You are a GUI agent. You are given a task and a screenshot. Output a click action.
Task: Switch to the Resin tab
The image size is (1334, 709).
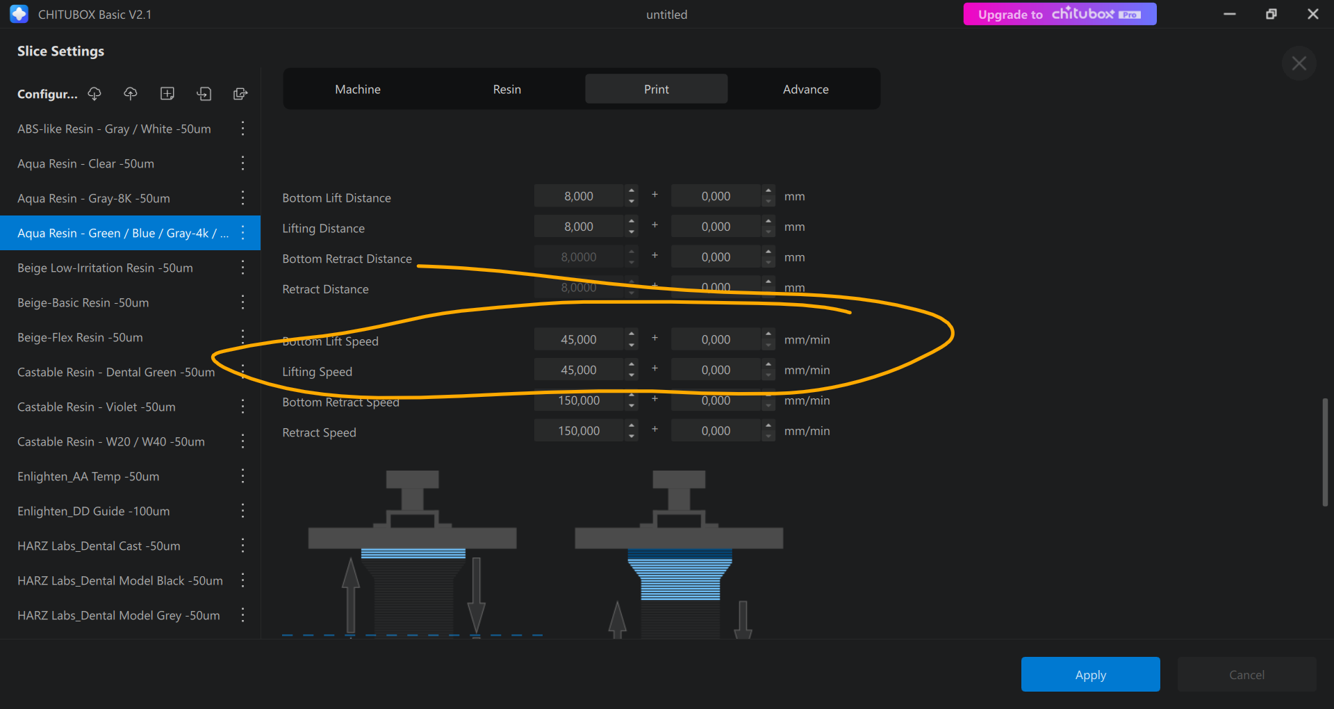point(507,89)
